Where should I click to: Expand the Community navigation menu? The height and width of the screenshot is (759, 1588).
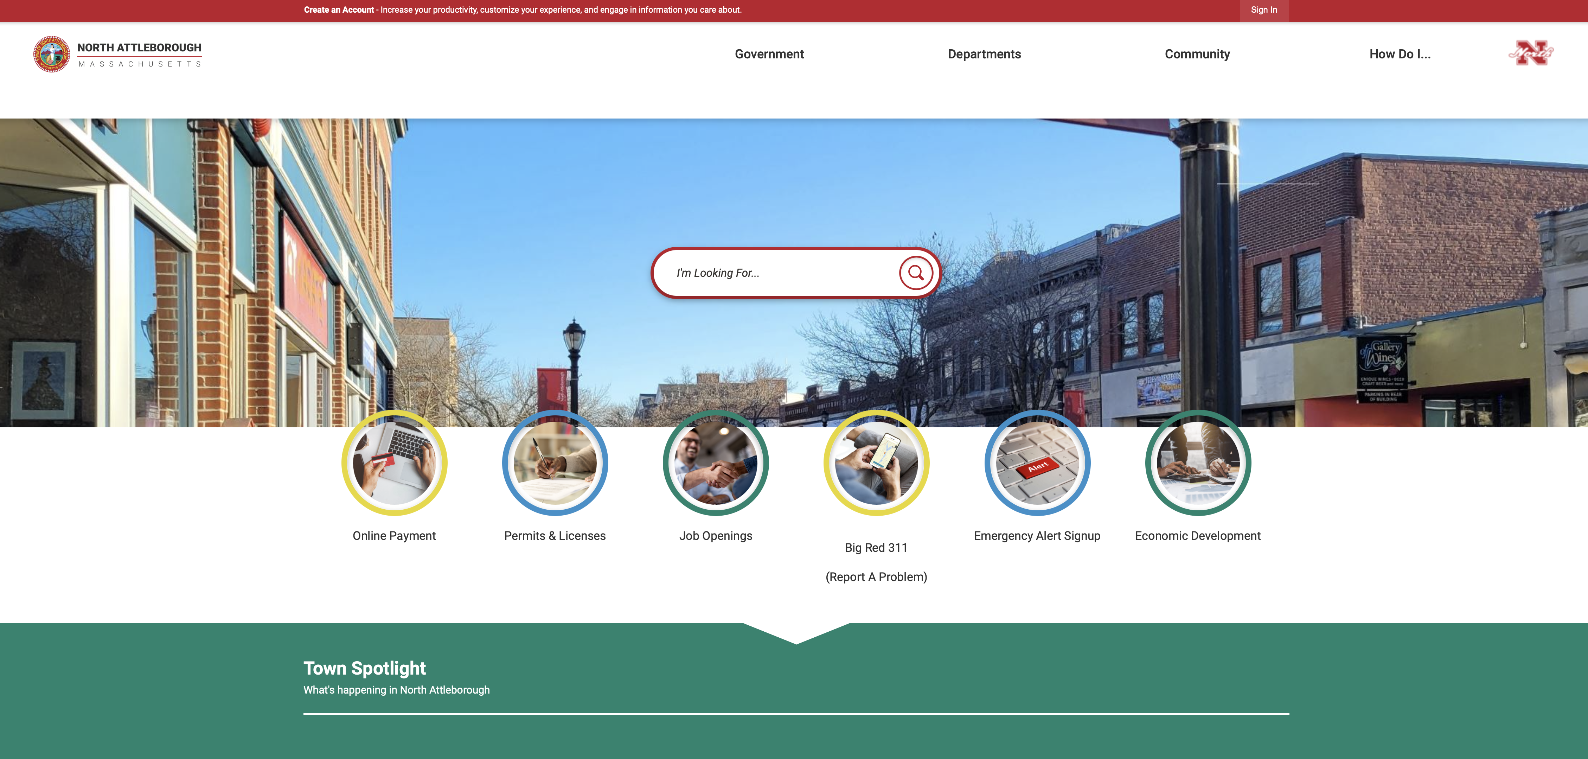1197,54
